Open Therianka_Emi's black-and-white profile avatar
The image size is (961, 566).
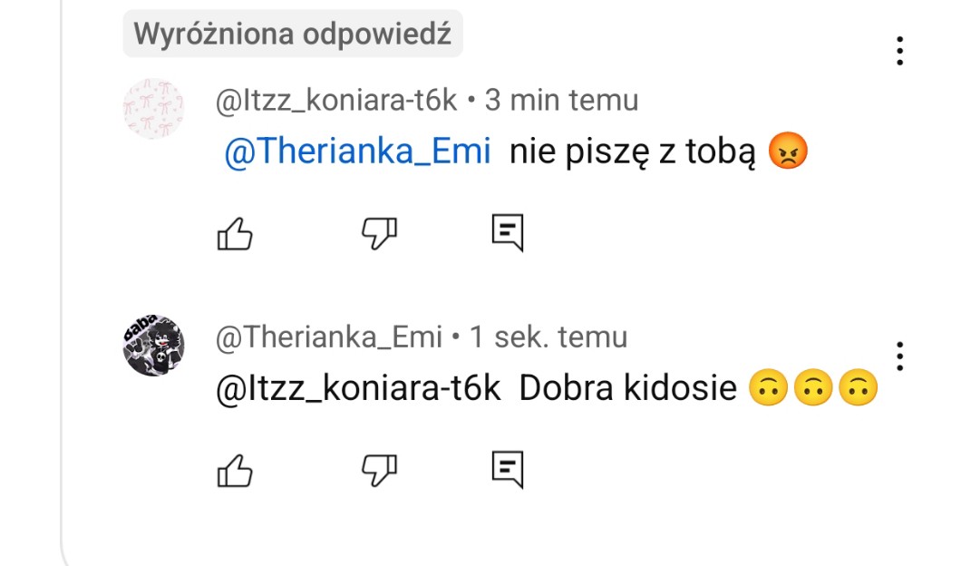click(153, 346)
